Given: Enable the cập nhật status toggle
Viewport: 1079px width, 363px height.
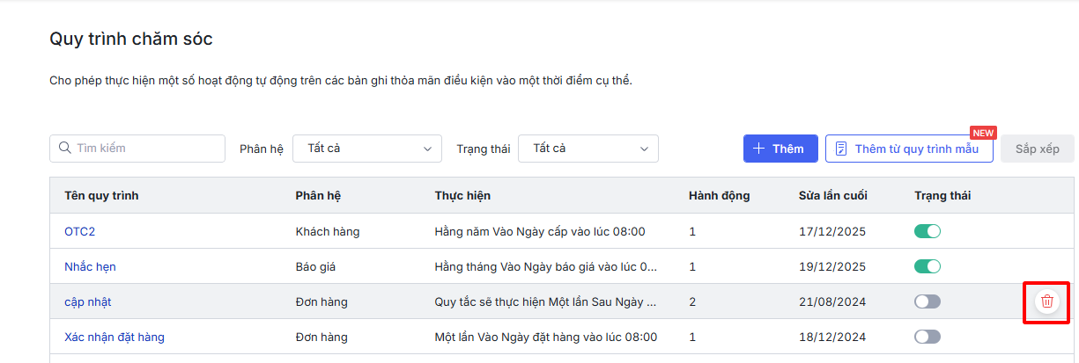Looking at the screenshot, I should [927, 301].
